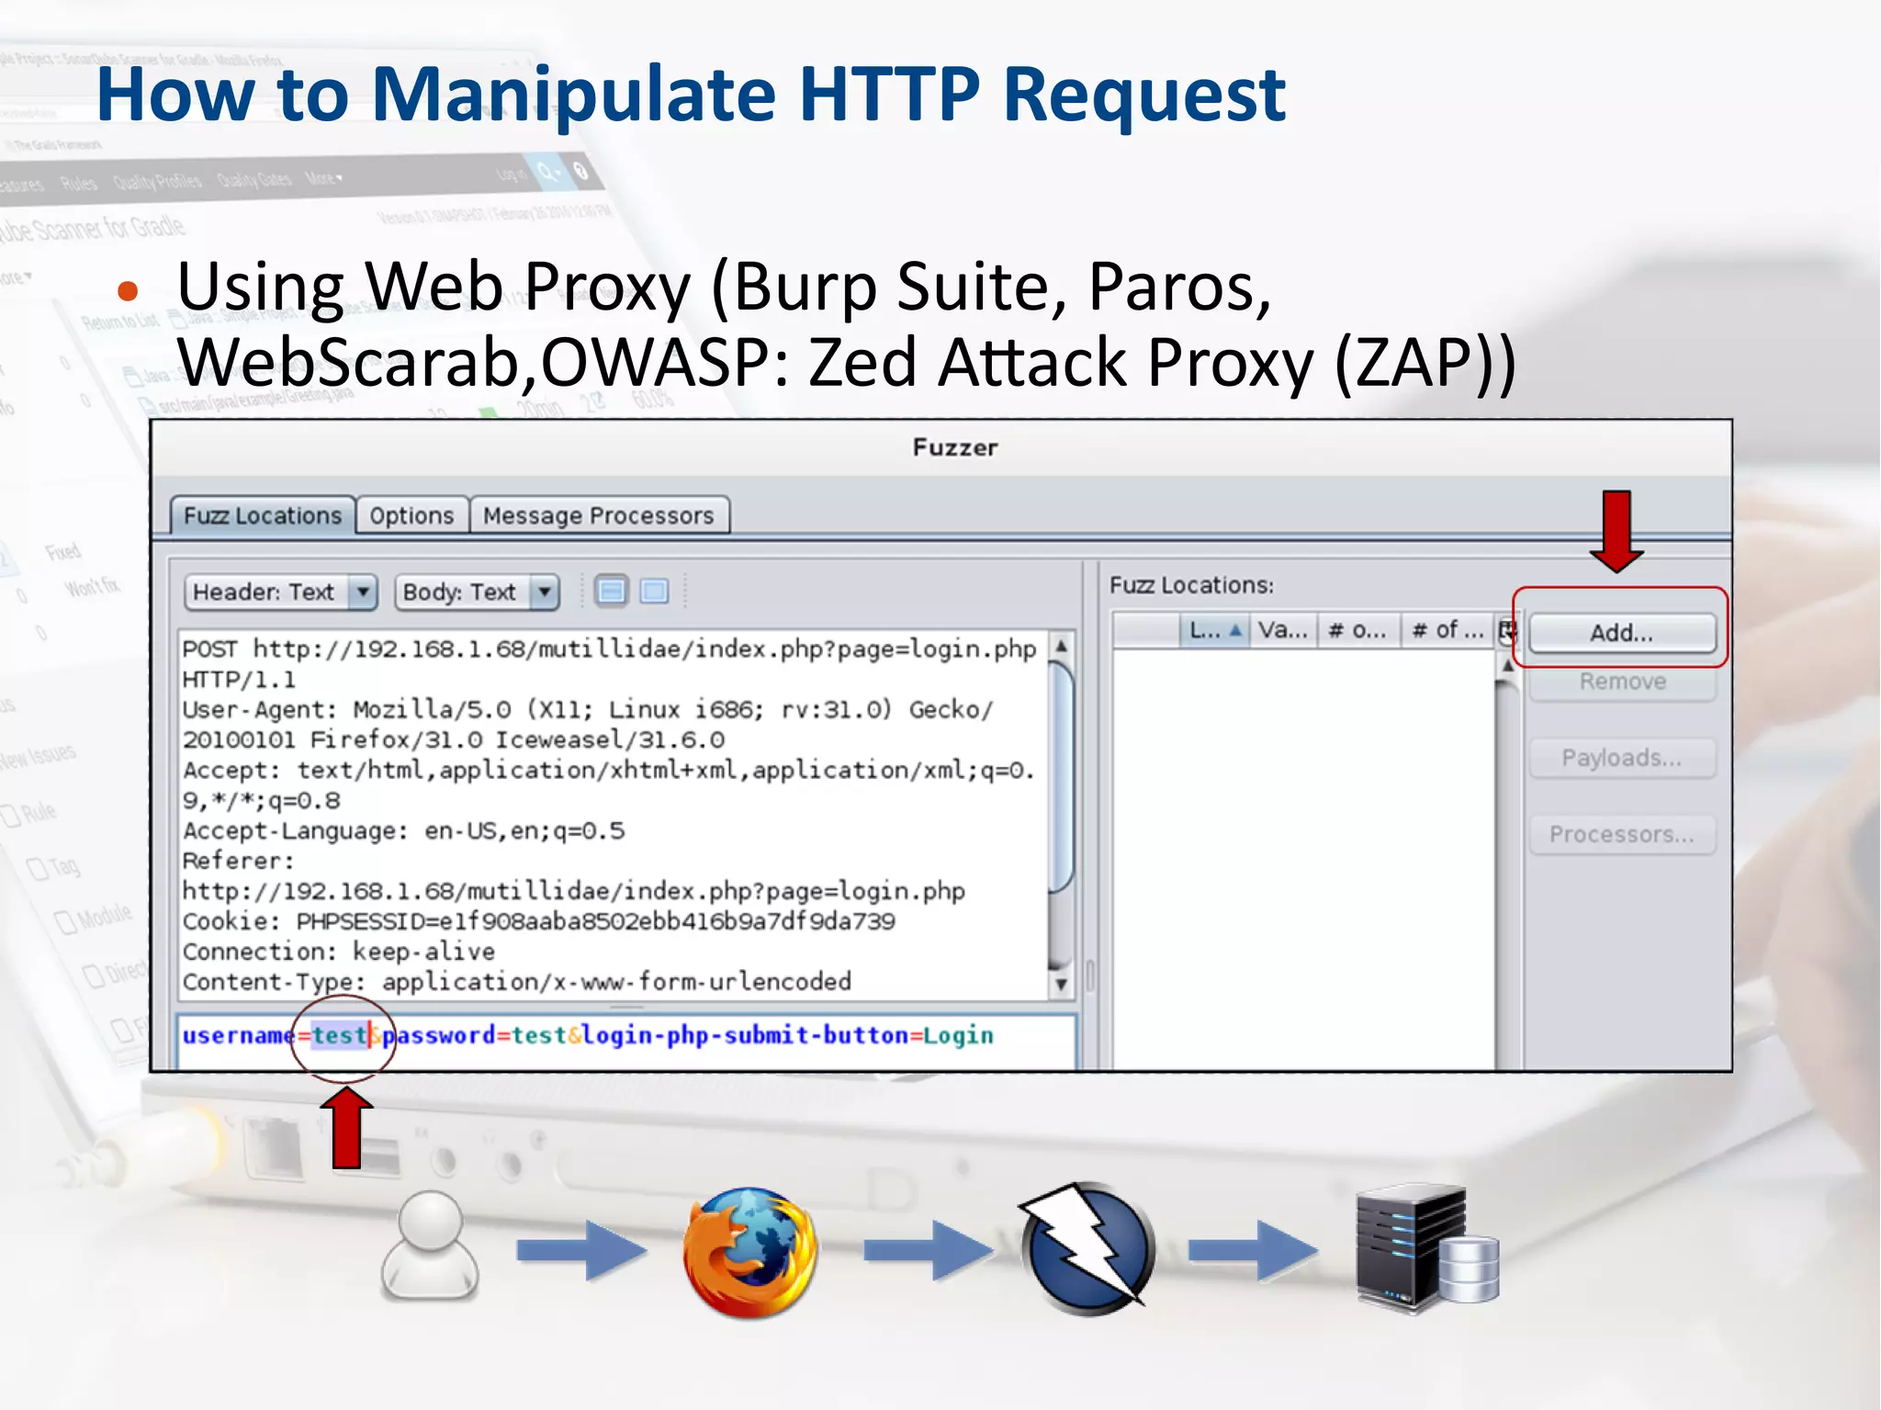Image resolution: width=1881 pixels, height=1410 pixels.
Task: Click header pane scroll up arrow
Action: [x=1062, y=646]
